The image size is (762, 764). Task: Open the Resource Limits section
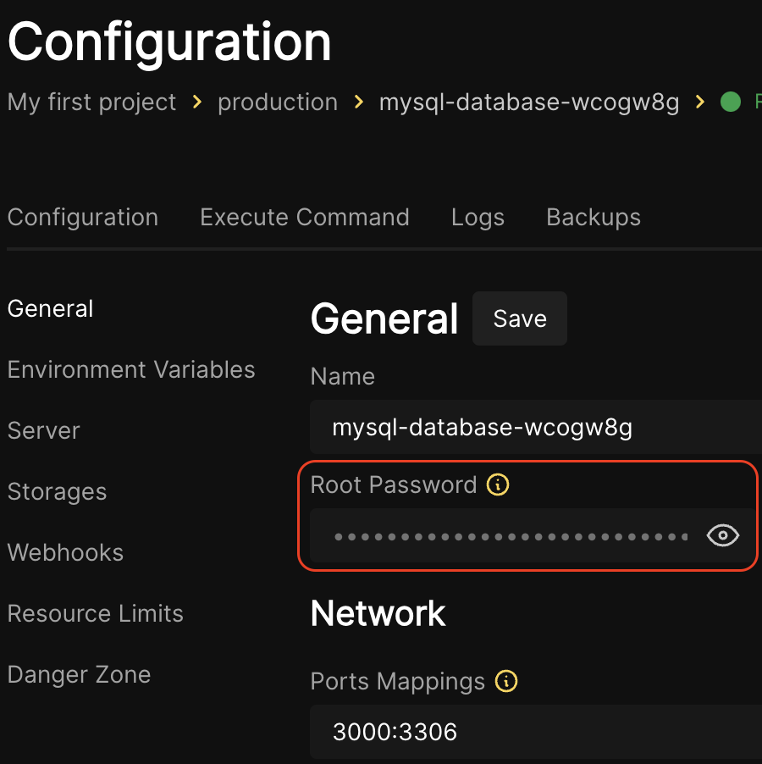(96, 613)
